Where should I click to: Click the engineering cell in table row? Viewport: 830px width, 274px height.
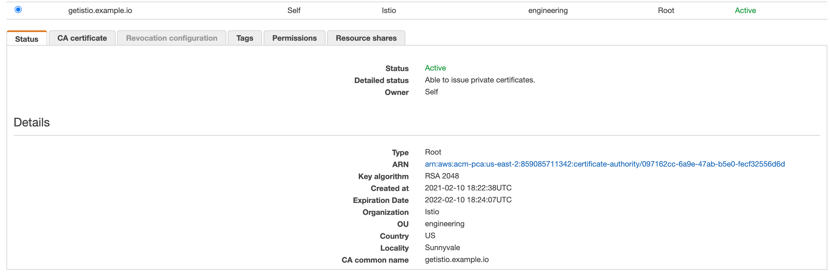click(x=548, y=11)
